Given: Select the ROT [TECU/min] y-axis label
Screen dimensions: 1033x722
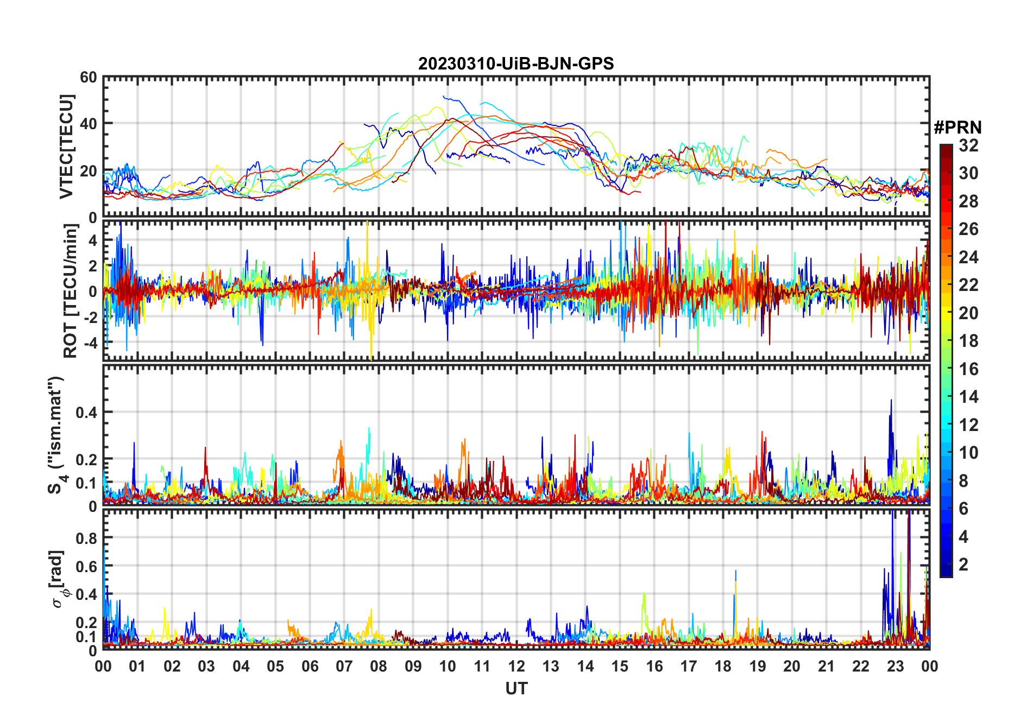Looking at the screenshot, I should point(71,291).
